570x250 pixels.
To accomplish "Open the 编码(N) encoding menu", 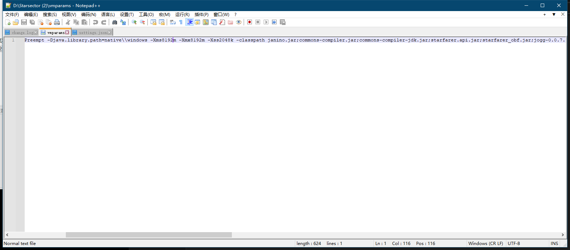I will pyautogui.click(x=88, y=15).
